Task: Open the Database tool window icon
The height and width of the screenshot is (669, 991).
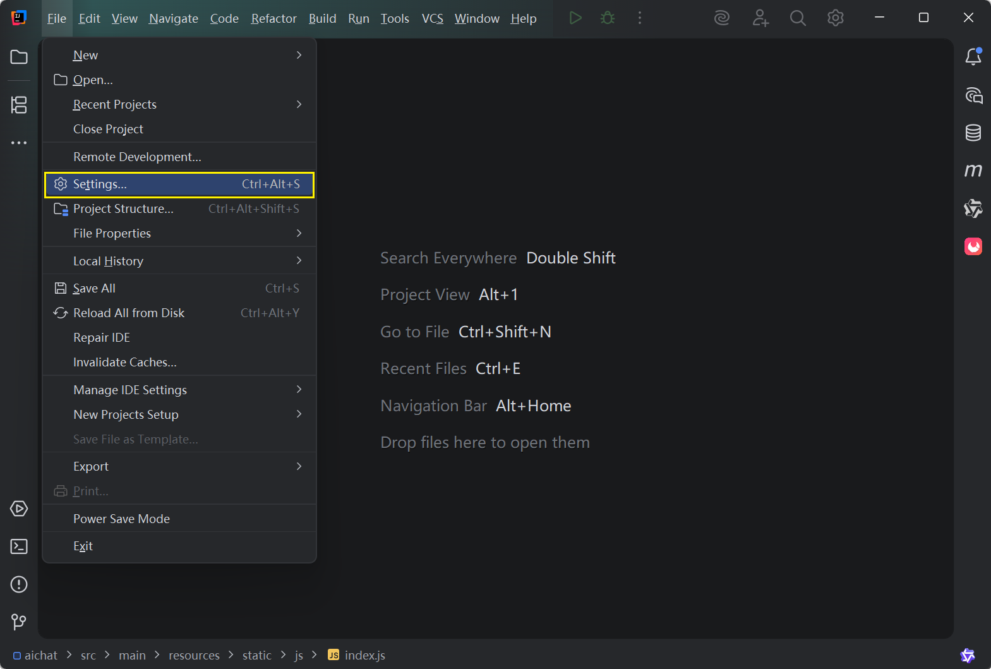Action: [x=973, y=133]
